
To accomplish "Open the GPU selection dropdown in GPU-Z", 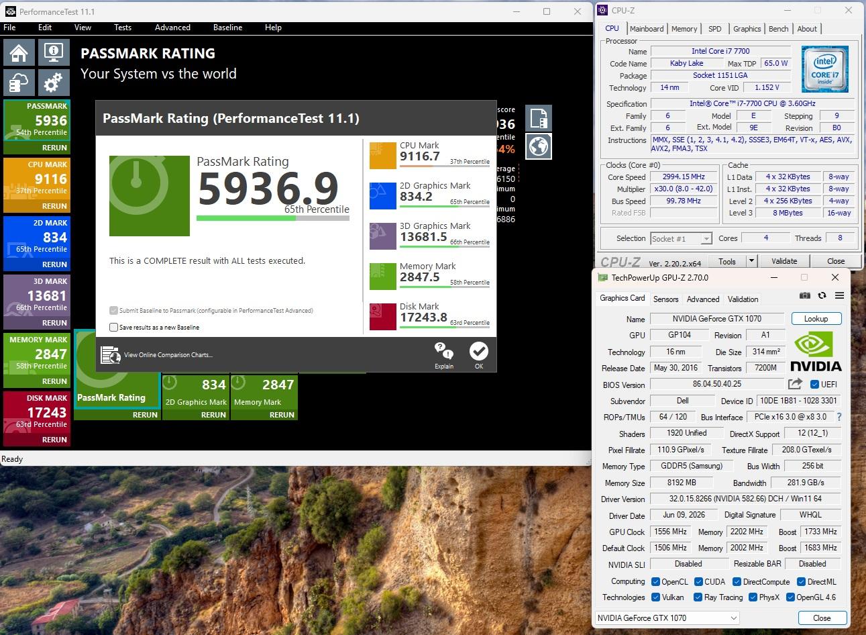I will pos(667,618).
